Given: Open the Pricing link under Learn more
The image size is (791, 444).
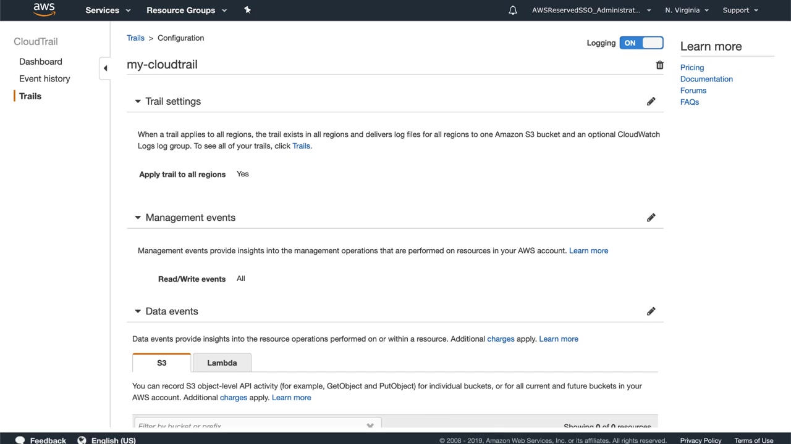Looking at the screenshot, I should [x=692, y=68].
